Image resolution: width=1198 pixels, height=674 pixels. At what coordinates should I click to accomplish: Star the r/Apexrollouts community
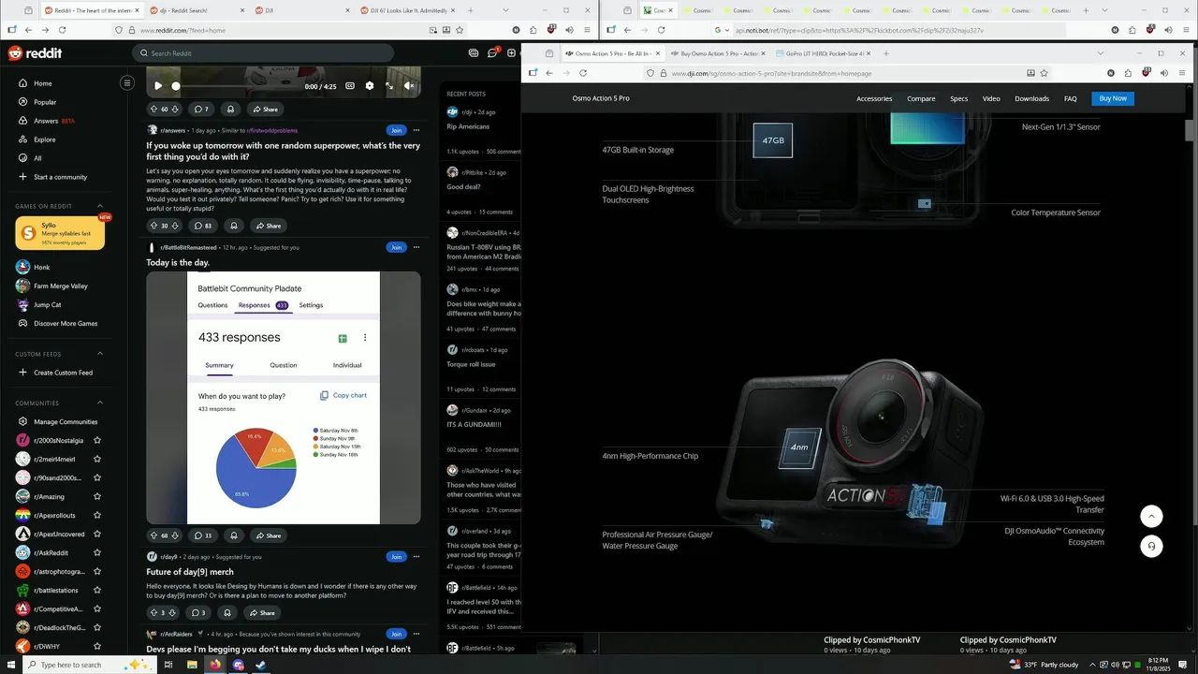point(97,515)
